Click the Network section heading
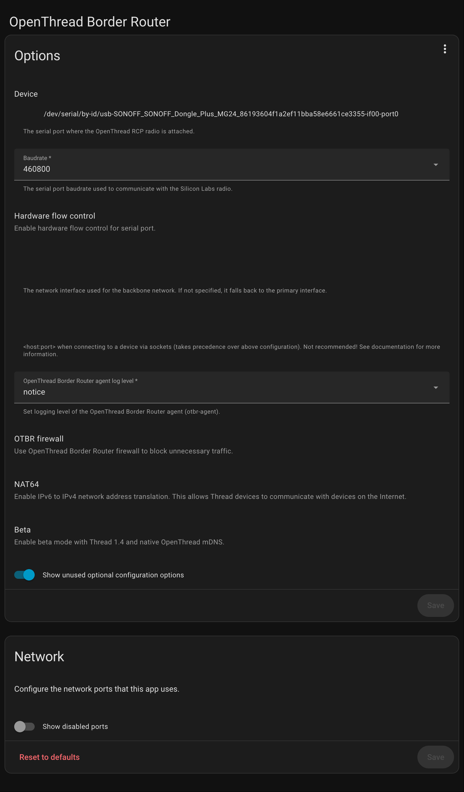464x792 pixels. point(39,656)
